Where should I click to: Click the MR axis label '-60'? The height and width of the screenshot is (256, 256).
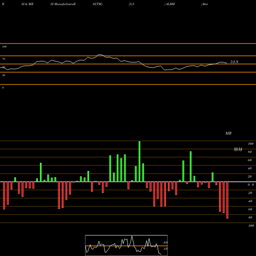[x=250, y=209]
